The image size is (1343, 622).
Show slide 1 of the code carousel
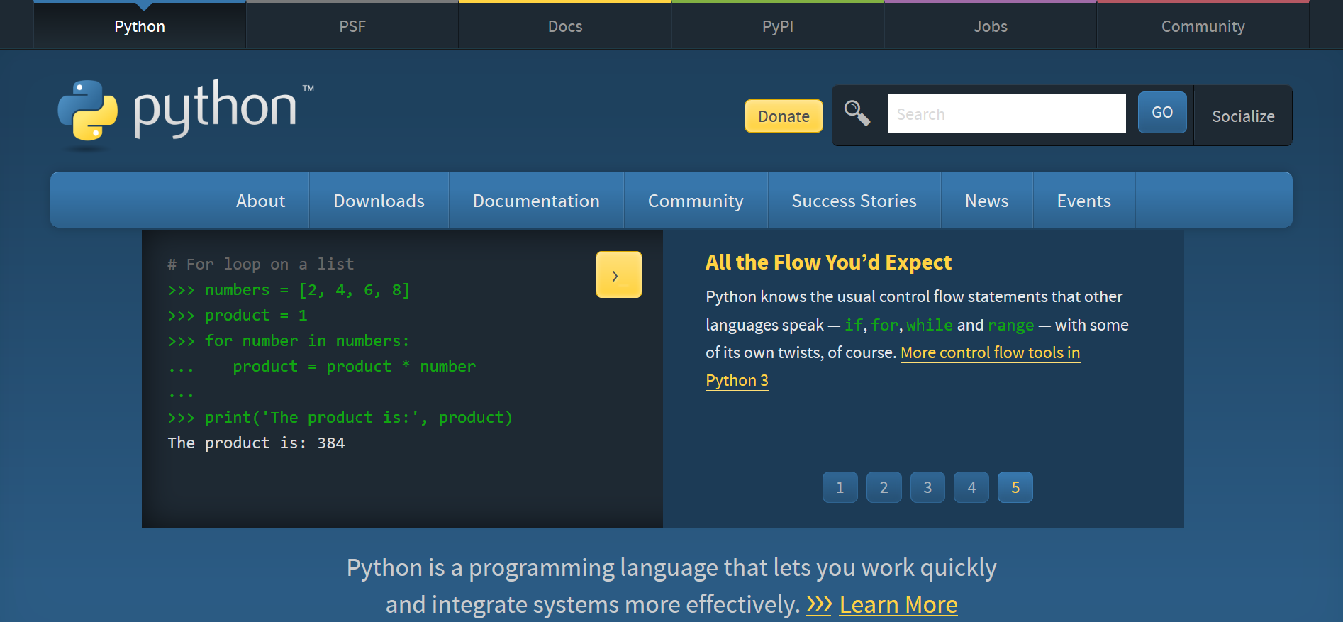pos(840,487)
